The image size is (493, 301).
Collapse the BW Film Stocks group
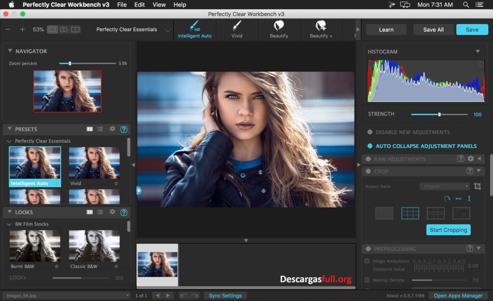pyautogui.click(x=9, y=224)
